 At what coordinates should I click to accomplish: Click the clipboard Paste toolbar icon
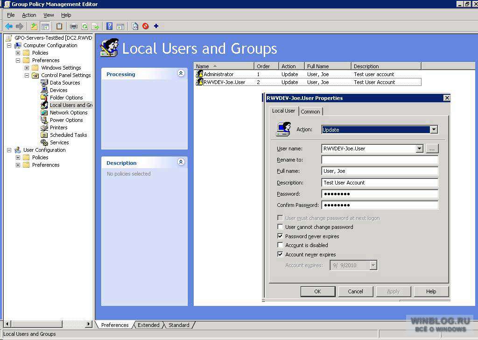(x=59, y=27)
